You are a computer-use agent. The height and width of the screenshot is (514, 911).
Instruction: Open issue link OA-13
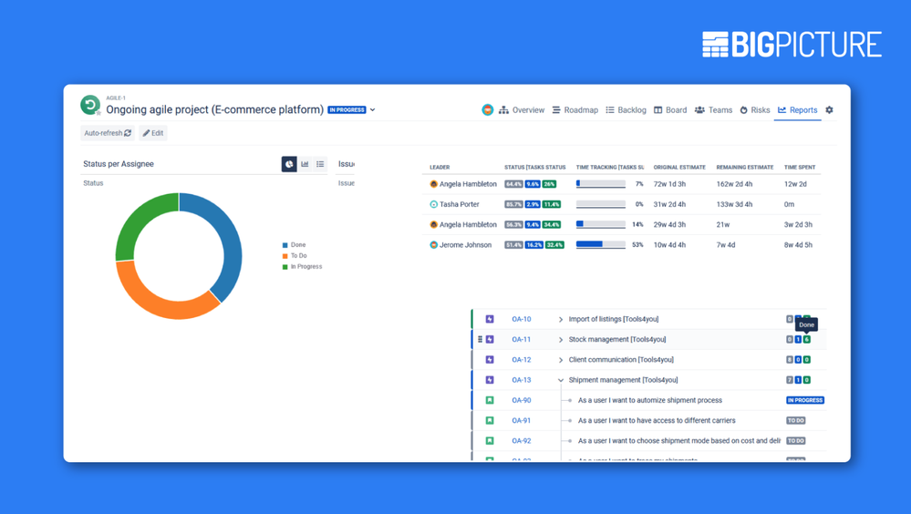pos(521,380)
